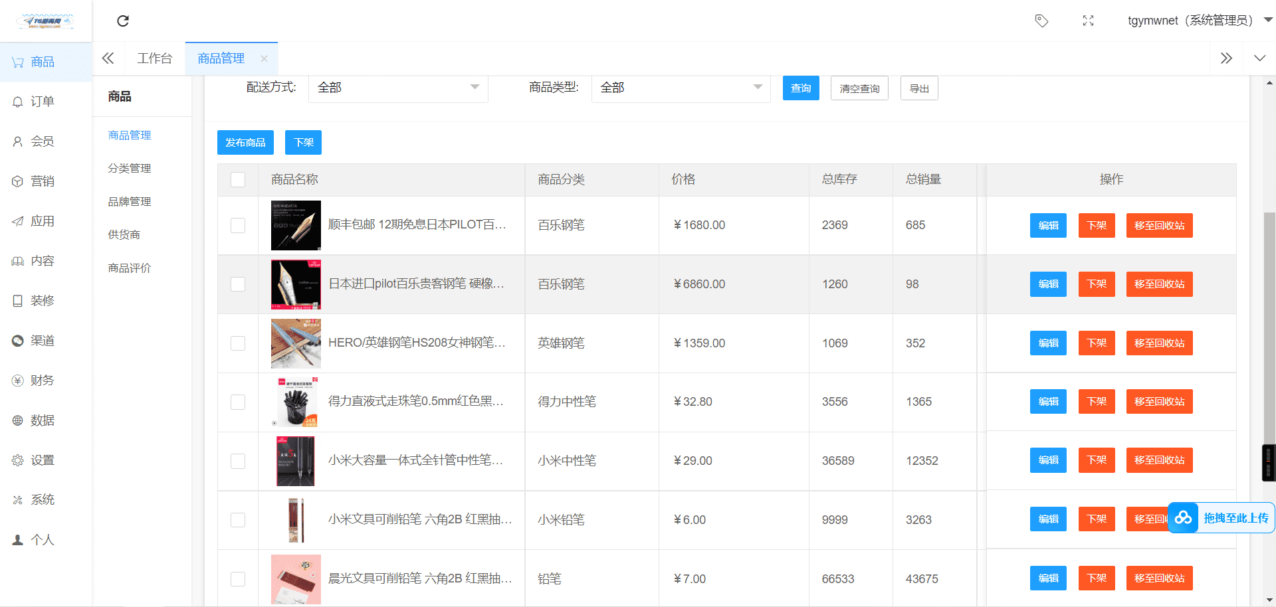Check the box for 顺丰包邮 PILOT product row
The height and width of the screenshot is (607, 1276).
238,226
